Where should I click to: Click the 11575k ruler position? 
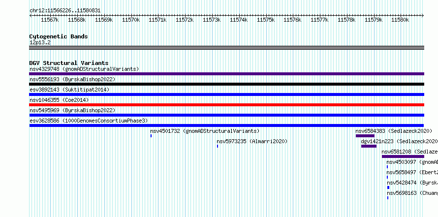point(266,20)
